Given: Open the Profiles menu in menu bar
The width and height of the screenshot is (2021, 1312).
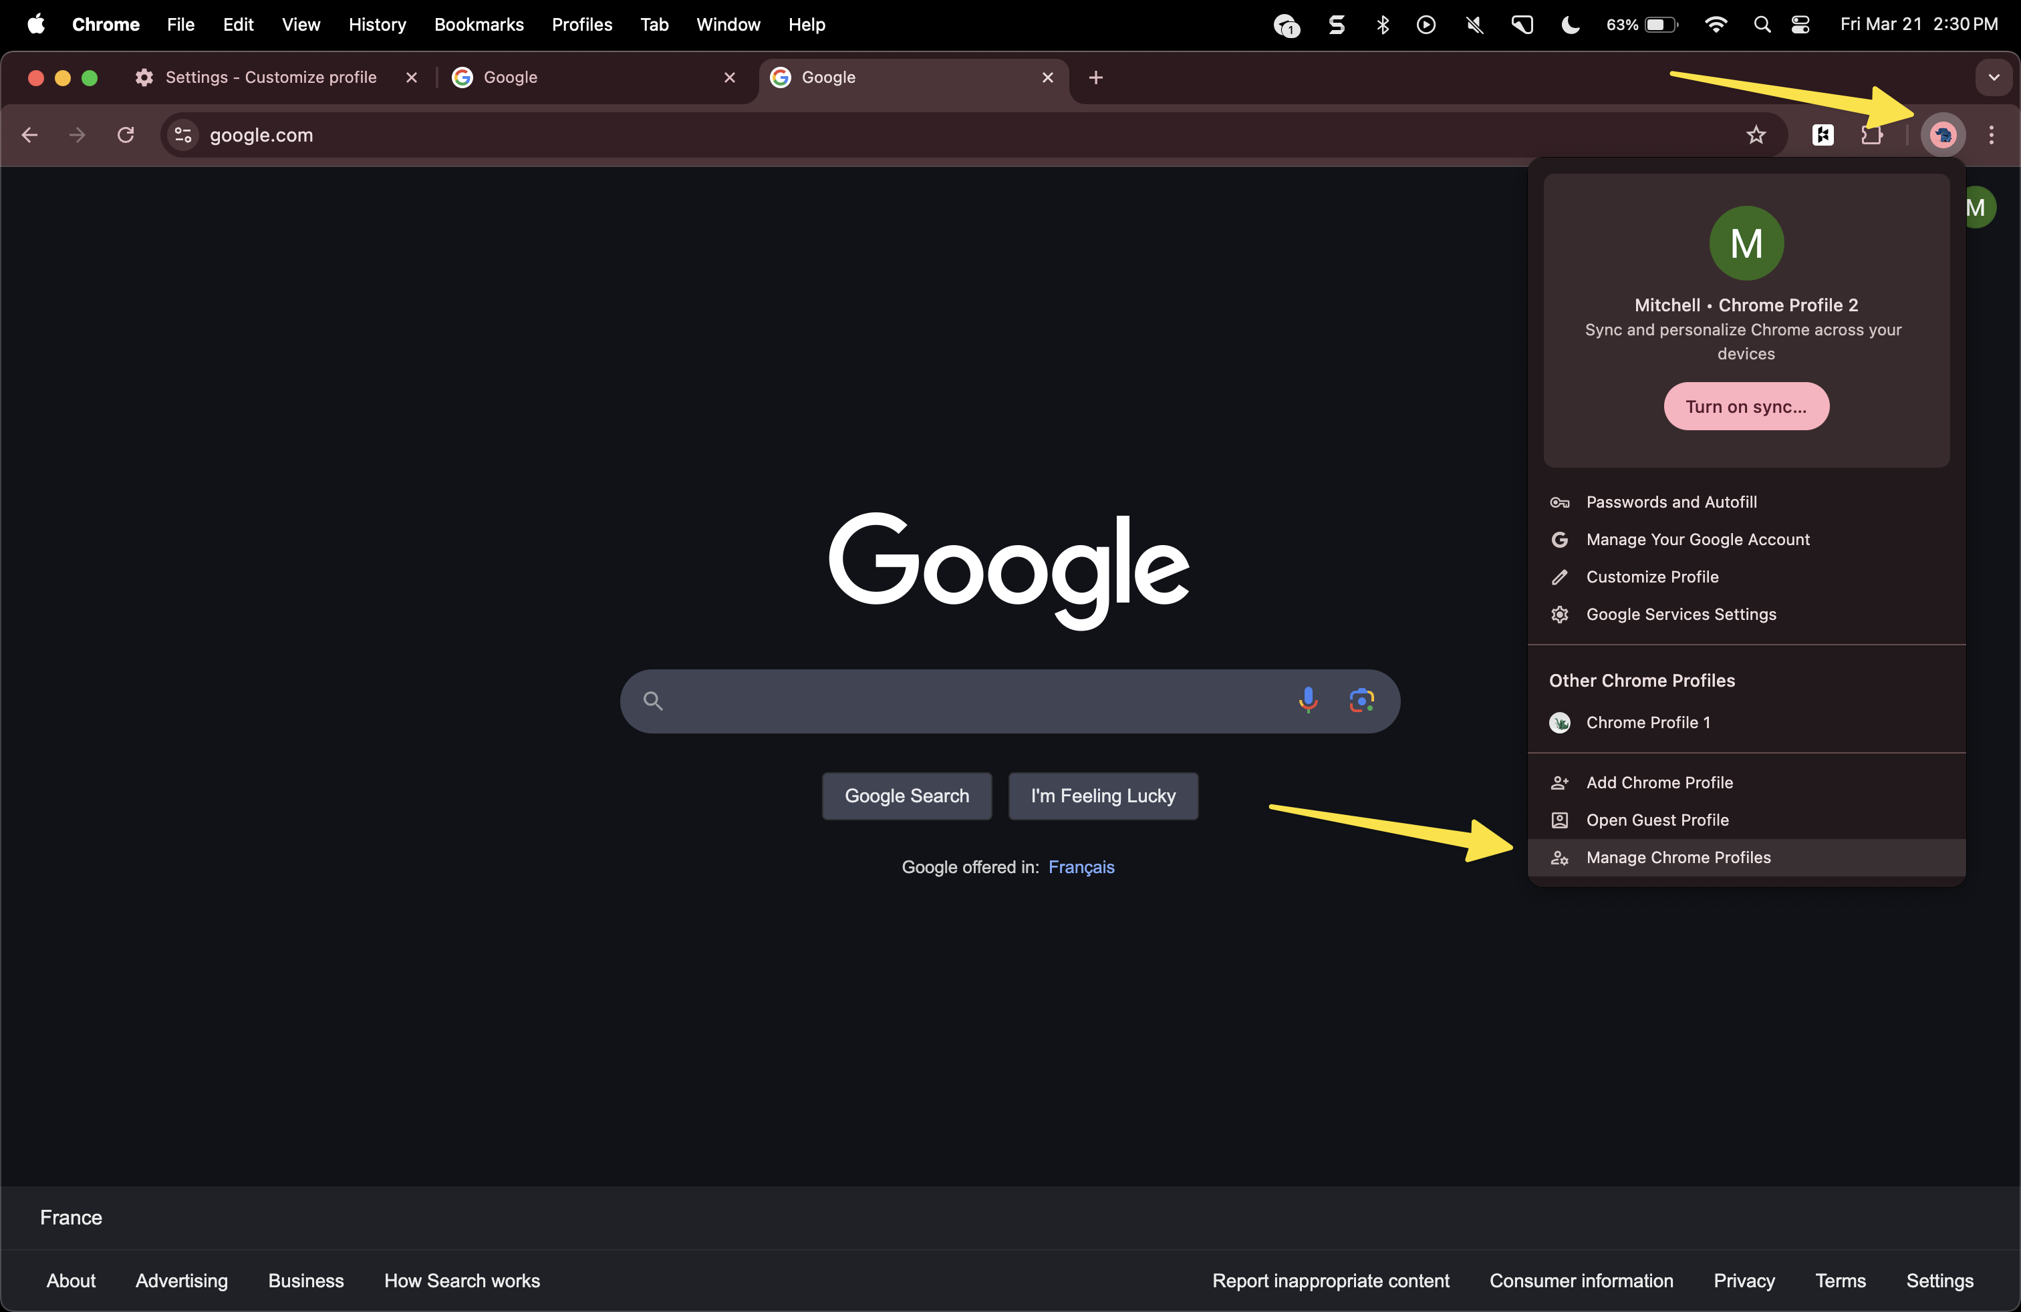Looking at the screenshot, I should pyautogui.click(x=581, y=25).
